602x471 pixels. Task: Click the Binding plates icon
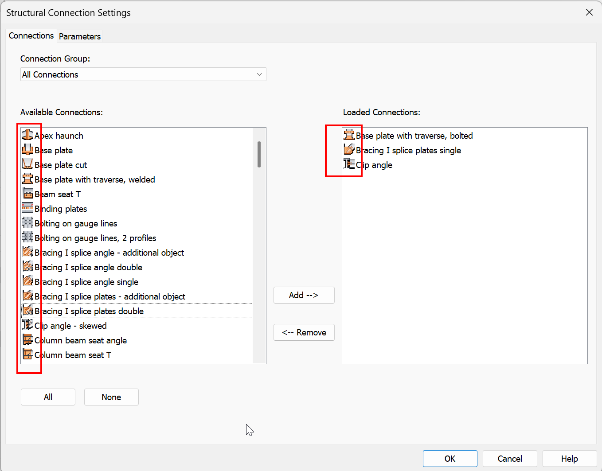[28, 208]
